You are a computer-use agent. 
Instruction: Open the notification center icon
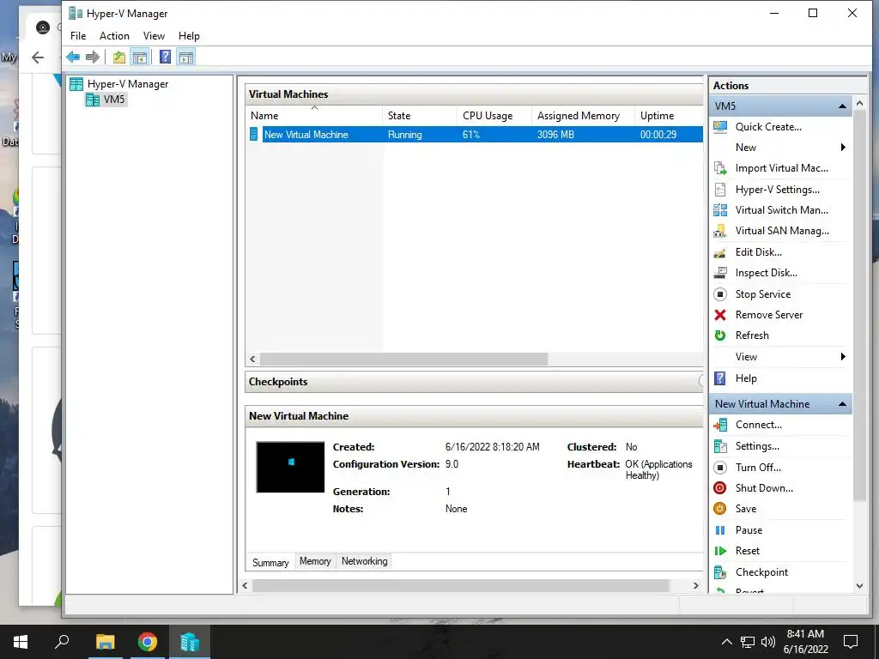(x=851, y=642)
